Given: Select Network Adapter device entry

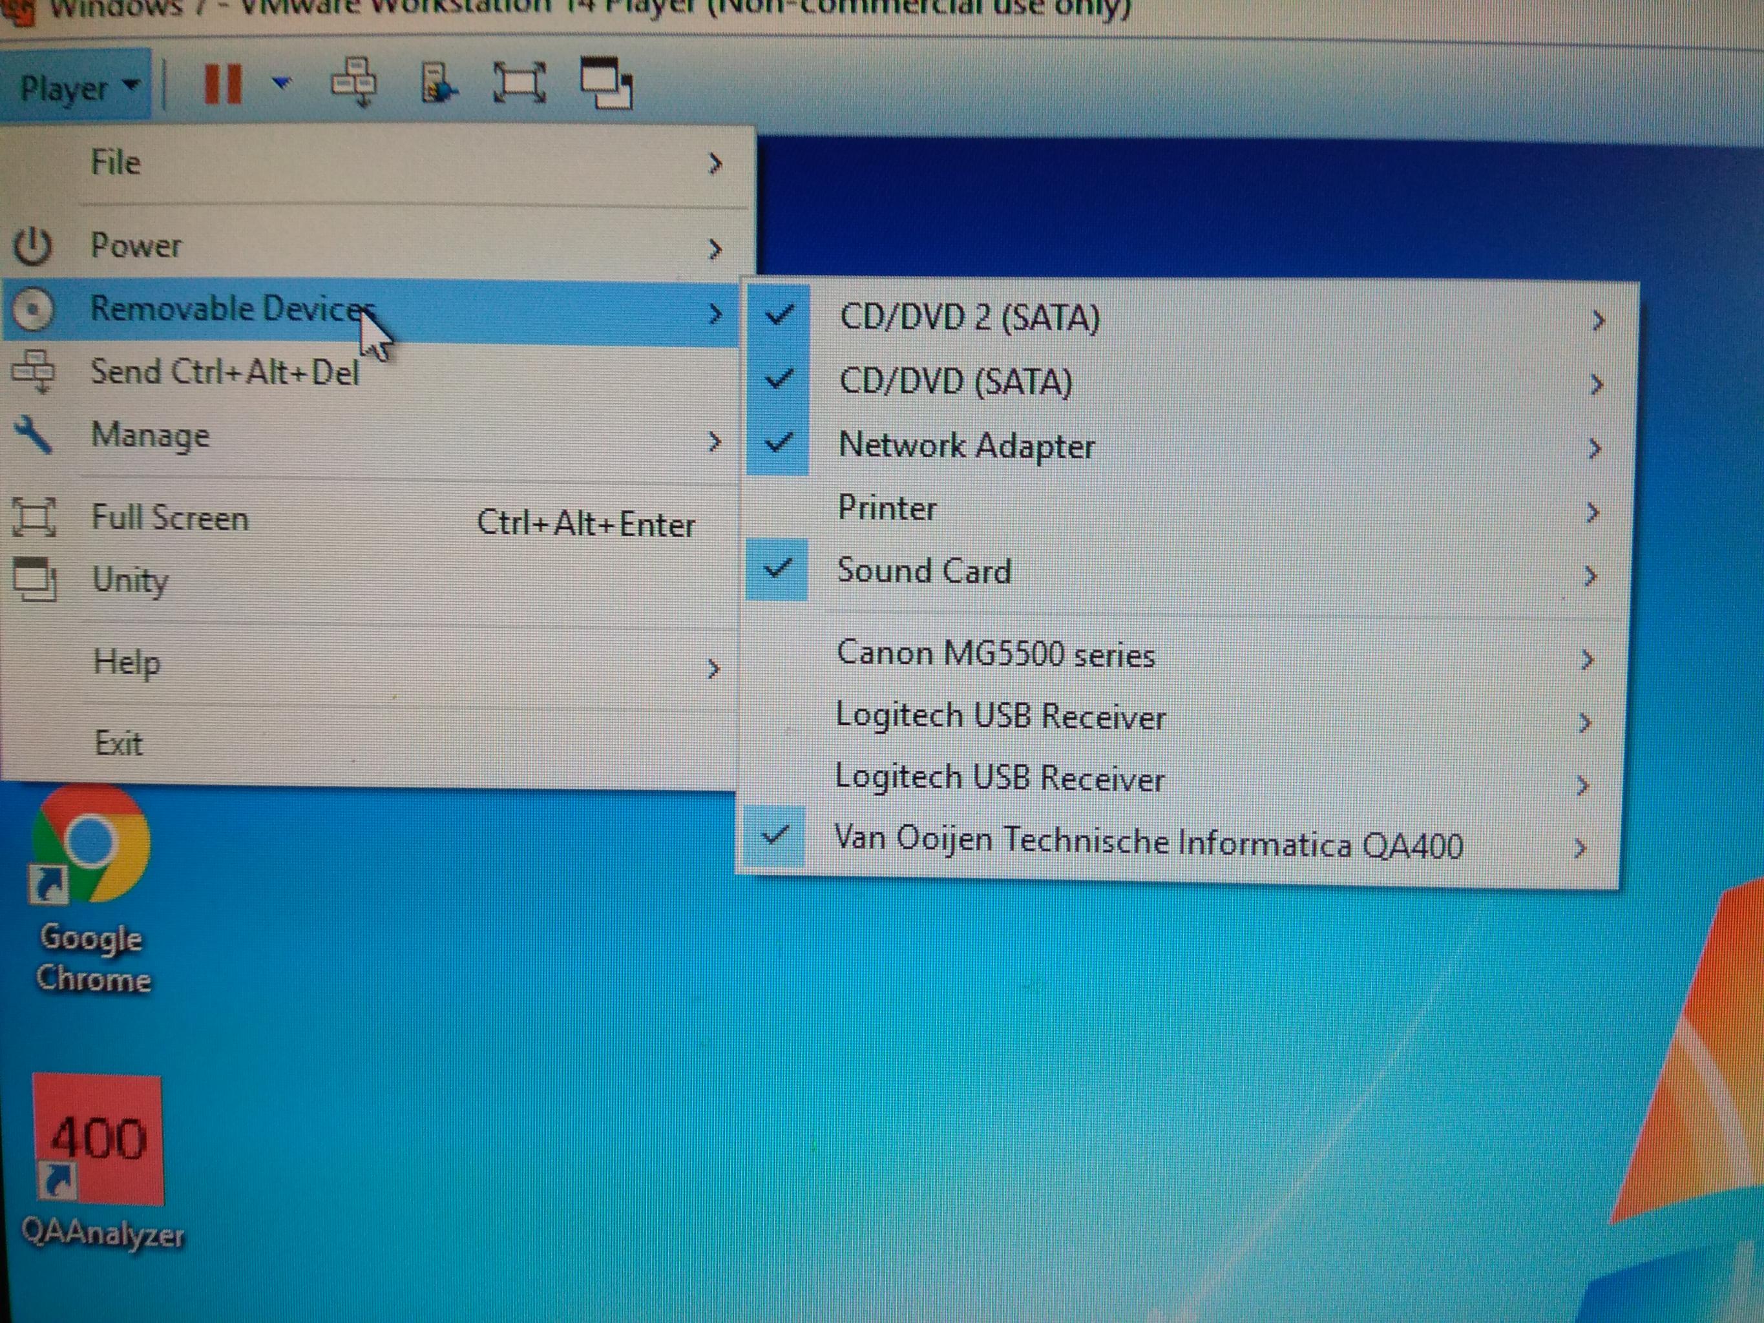Looking at the screenshot, I should (1188, 446).
